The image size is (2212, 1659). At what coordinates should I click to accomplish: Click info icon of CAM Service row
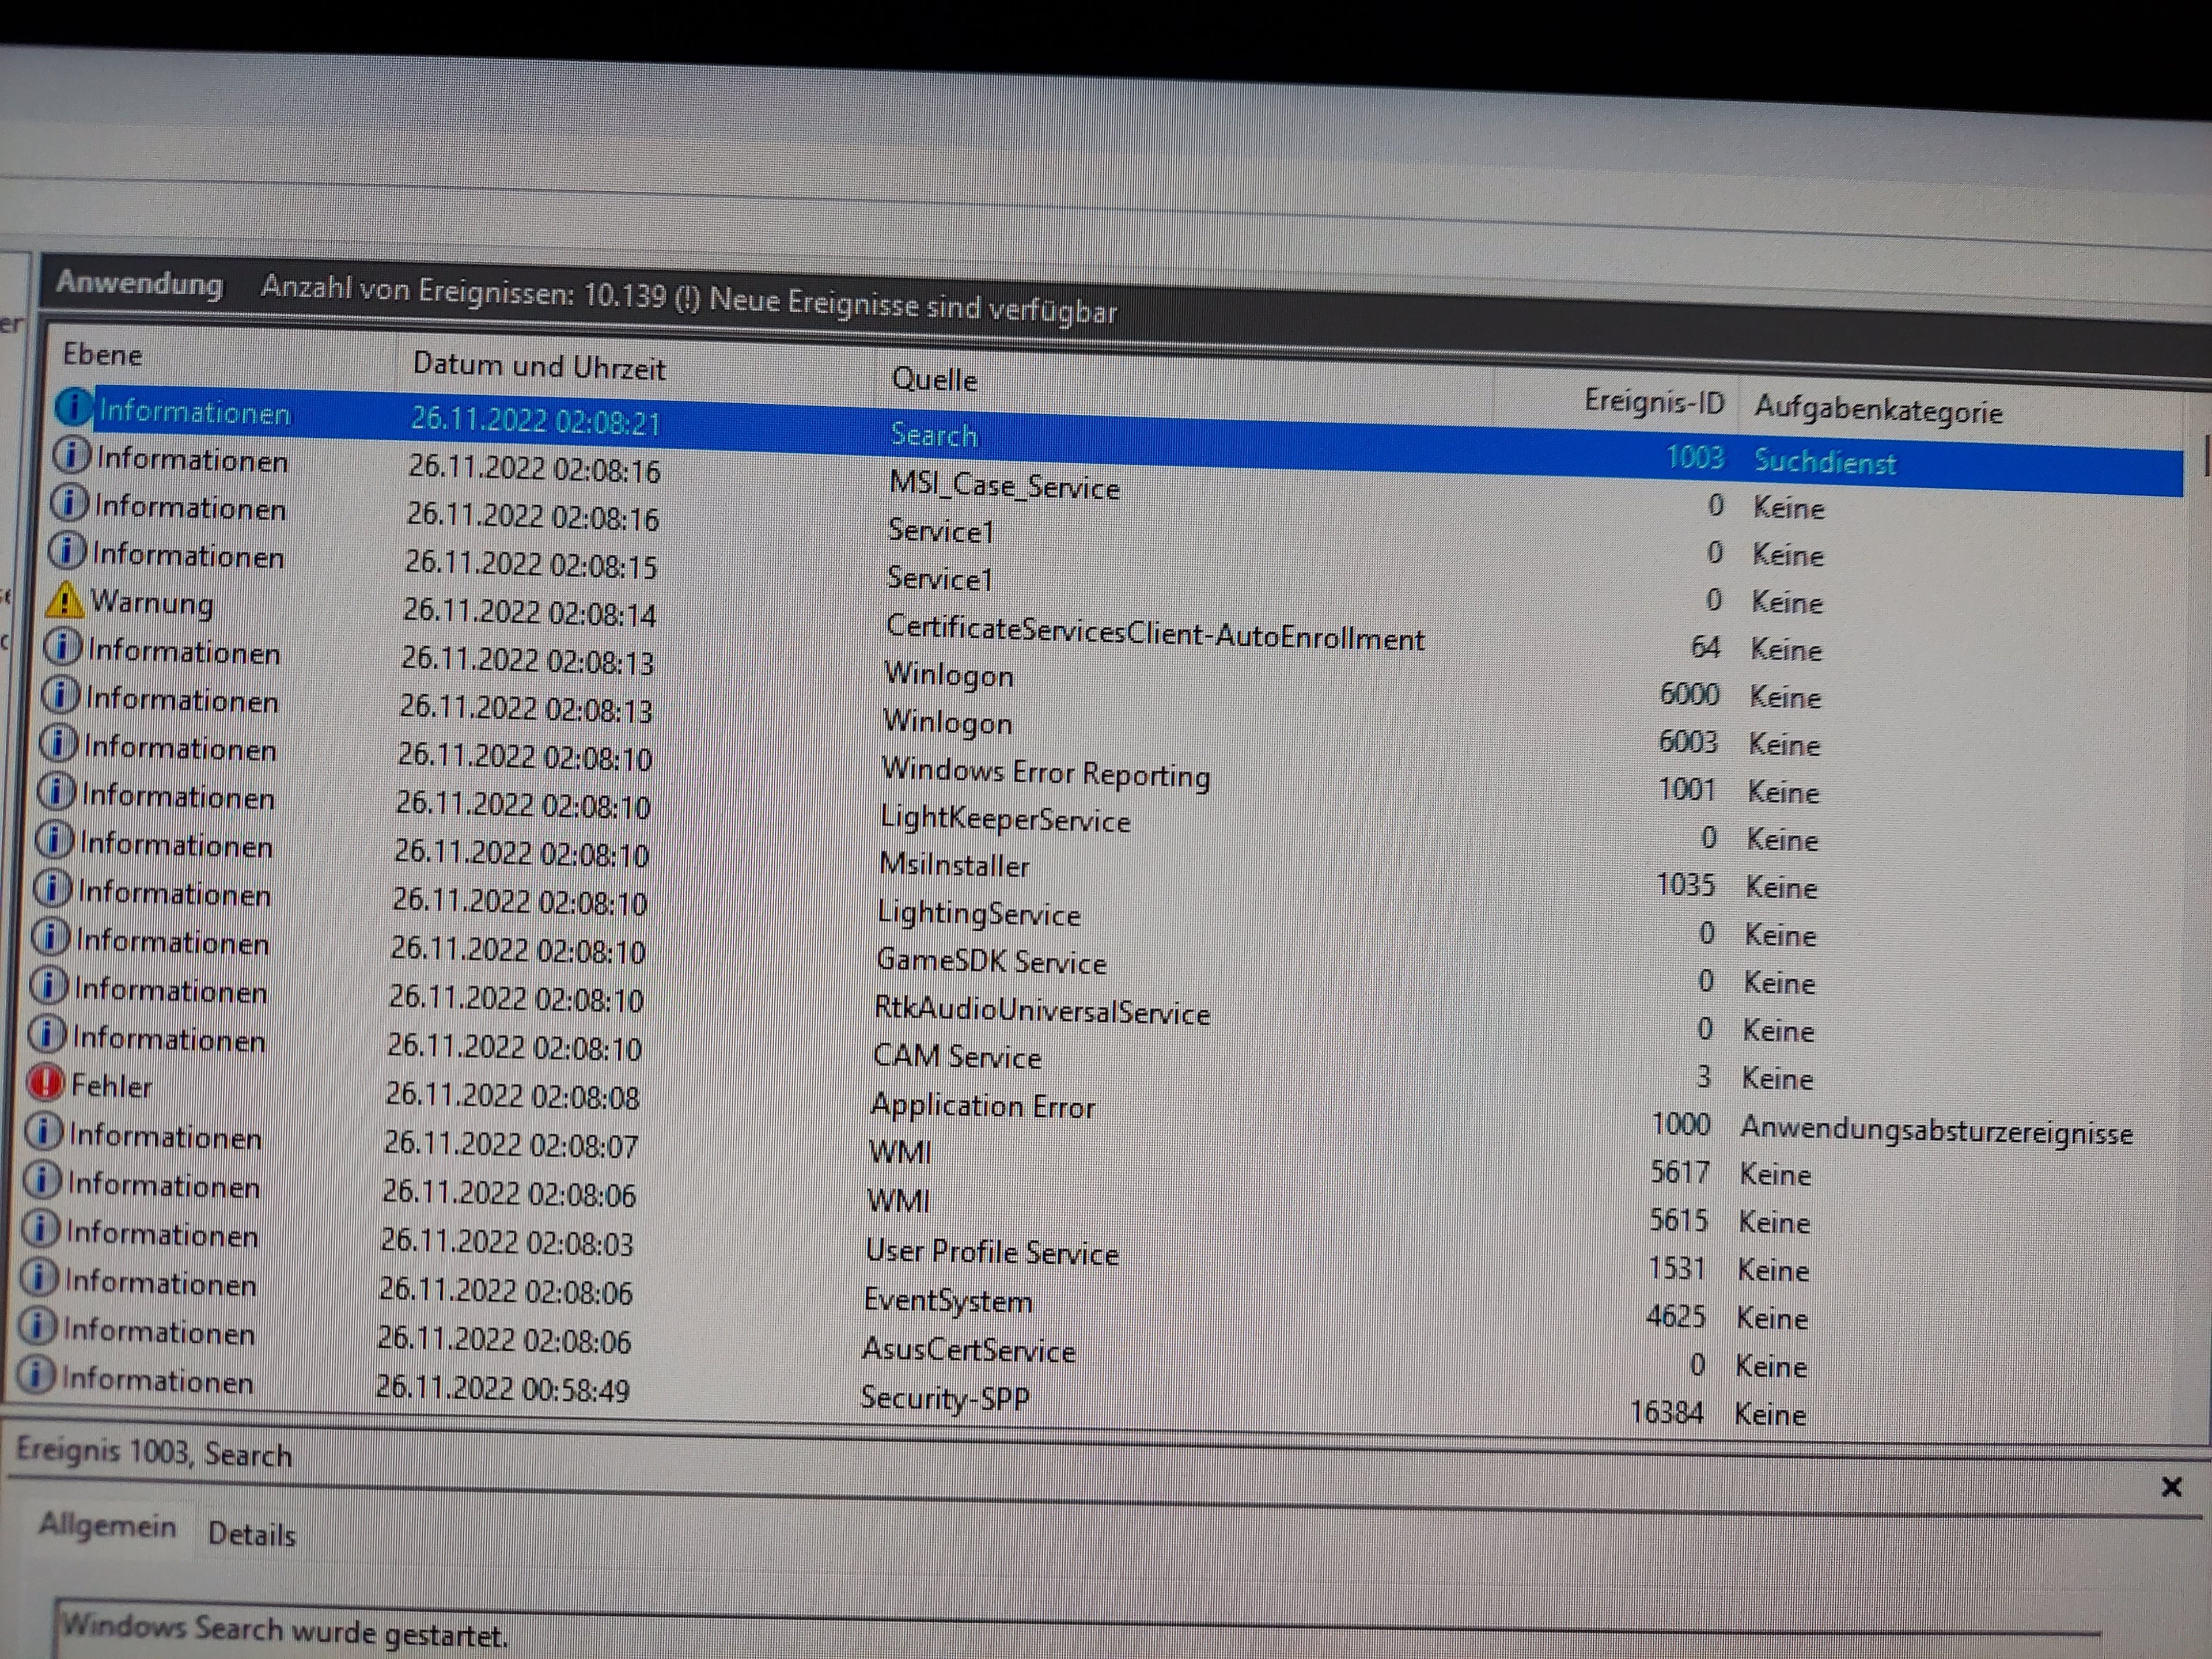tap(47, 1034)
